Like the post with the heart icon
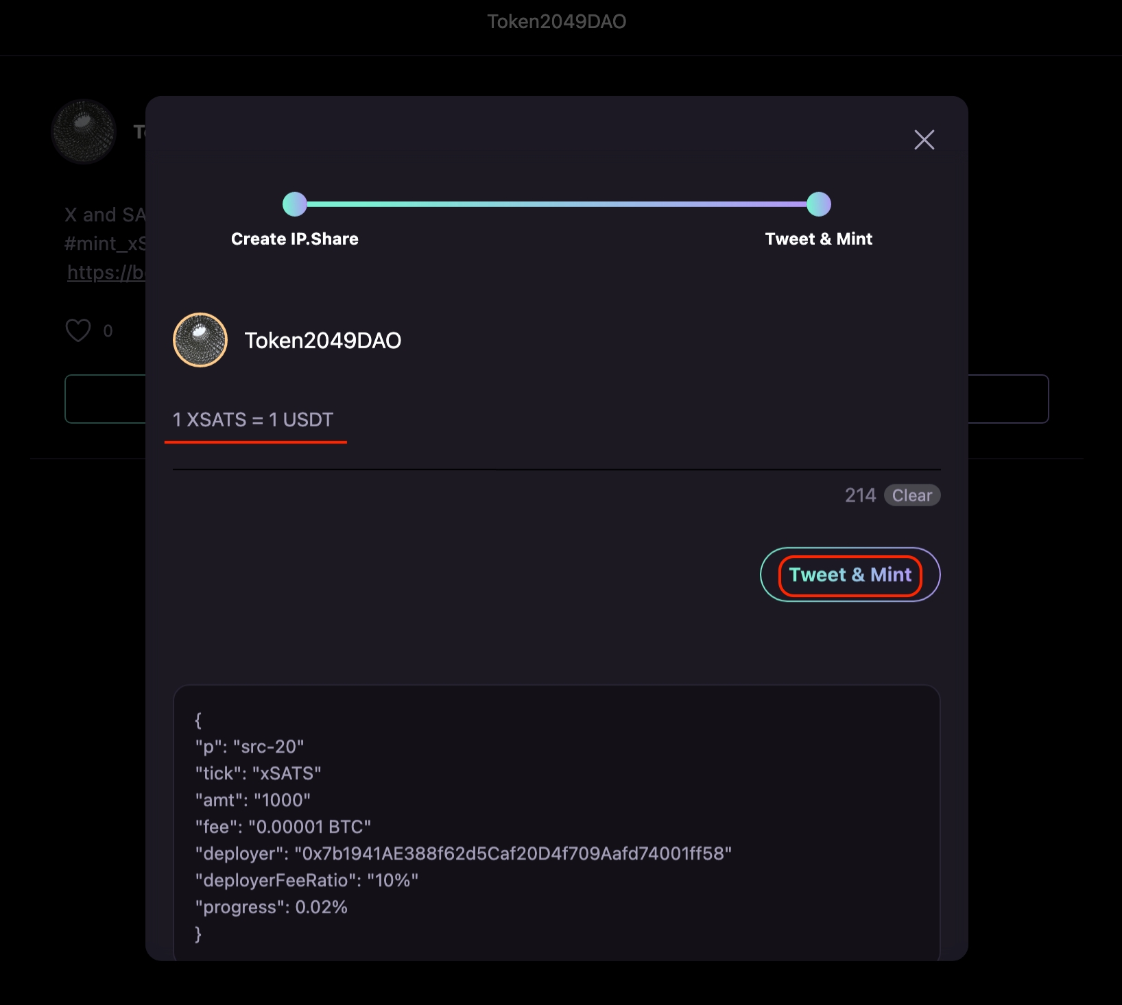This screenshot has height=1005, width=1122. 78,330
